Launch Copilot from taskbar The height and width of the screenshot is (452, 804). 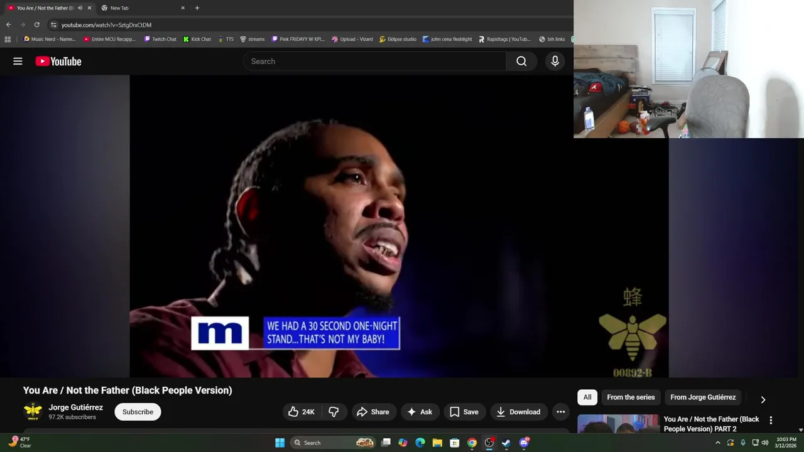403,443
